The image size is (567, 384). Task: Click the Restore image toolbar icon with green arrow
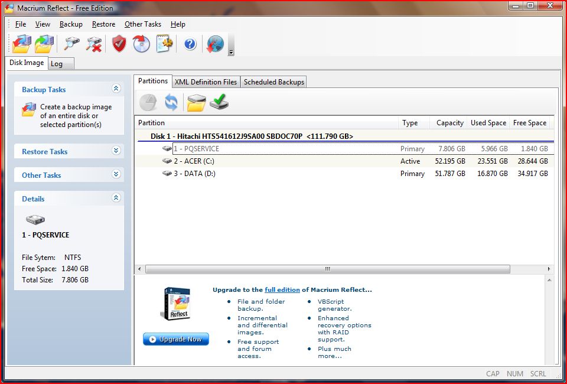(x=44, y=44)
